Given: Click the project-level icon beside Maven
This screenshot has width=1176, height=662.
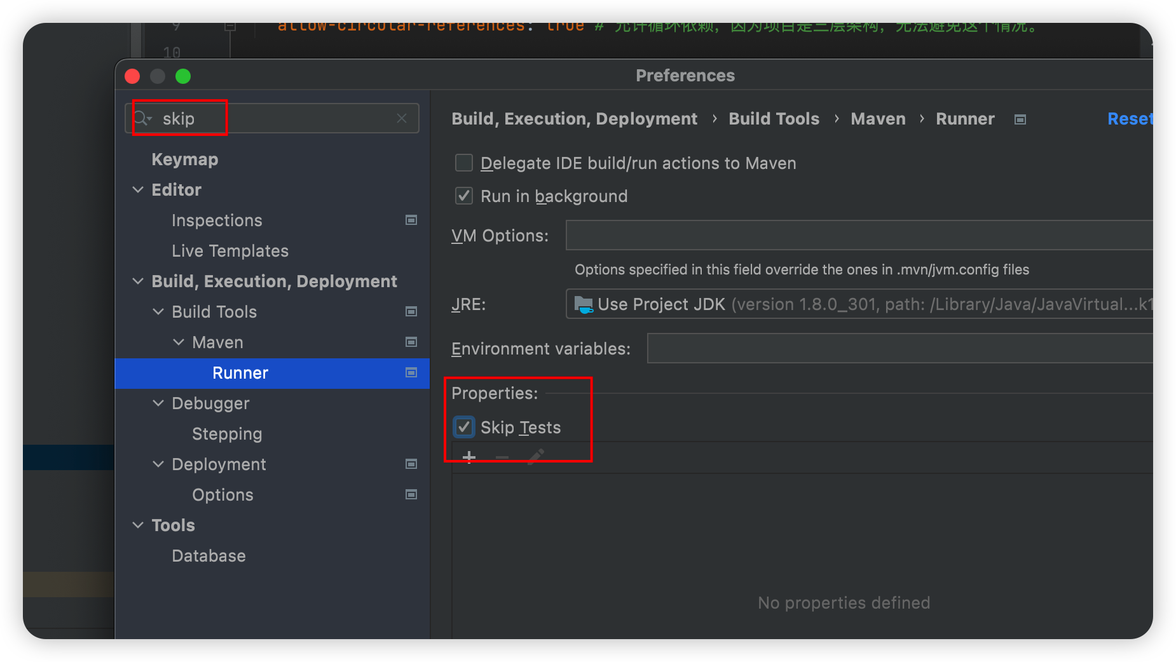Looking at the screenshot, I should pyautogui.click(x=411, y=342).
